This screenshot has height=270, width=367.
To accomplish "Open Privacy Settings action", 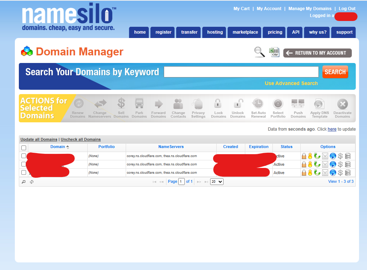I will click(198, 109).
